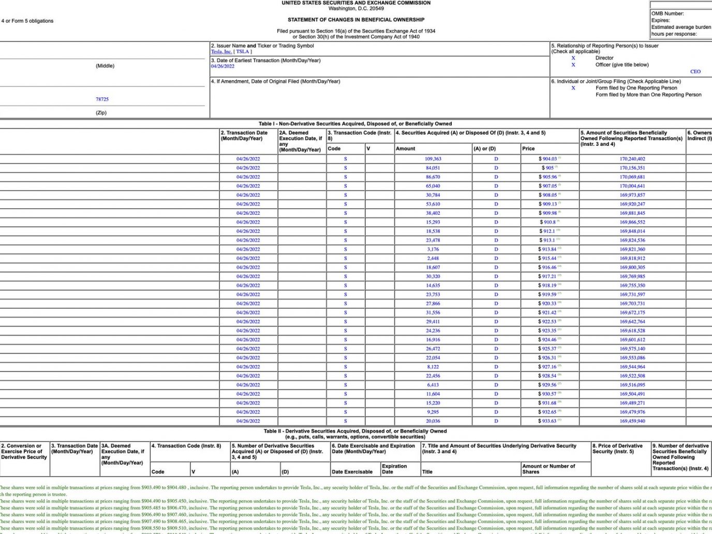712x534 pixels.
Task: Click the price $904.03
Action: click(548, 159)
